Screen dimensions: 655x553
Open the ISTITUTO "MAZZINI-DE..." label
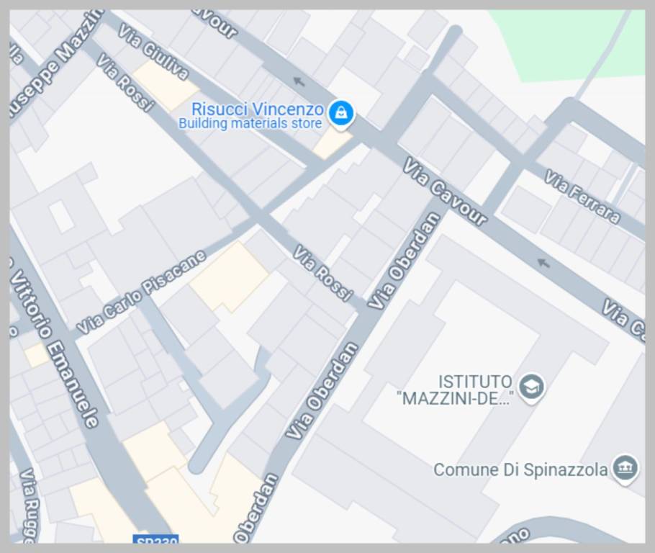454,390
